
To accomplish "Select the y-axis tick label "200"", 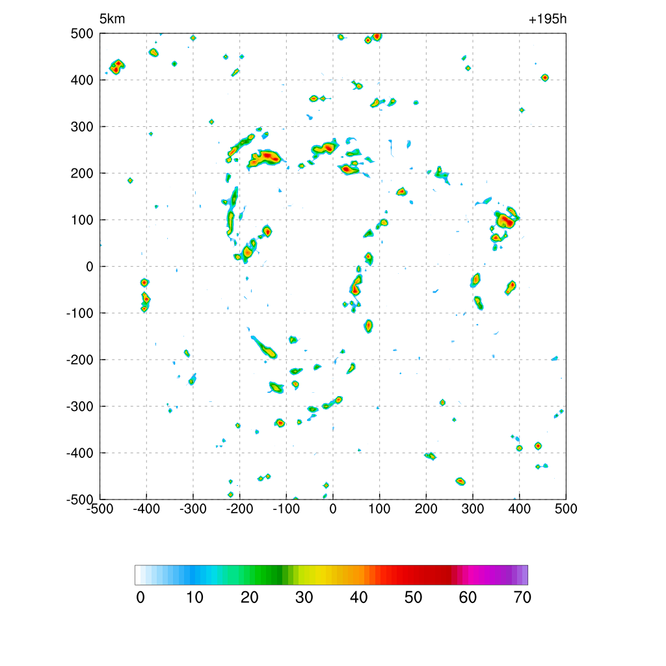I will [x=82, y=174].
